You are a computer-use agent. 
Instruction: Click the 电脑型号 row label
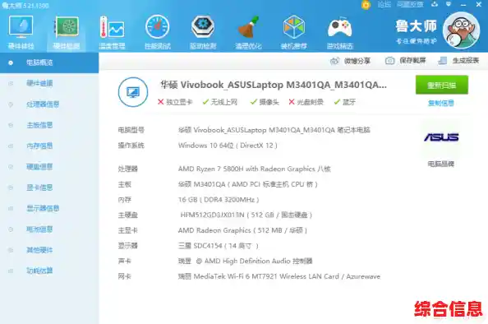(x=131, y=130)
